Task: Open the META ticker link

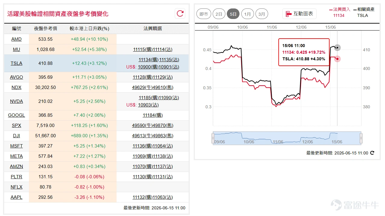Action: pyautogui.click(x=17, y=156)
